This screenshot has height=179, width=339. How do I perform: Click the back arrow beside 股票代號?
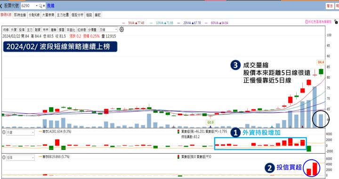coord(1,6)
